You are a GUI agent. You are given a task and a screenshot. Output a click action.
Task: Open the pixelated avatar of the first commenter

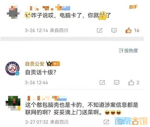pyautogui.click(x=13, y=12)
